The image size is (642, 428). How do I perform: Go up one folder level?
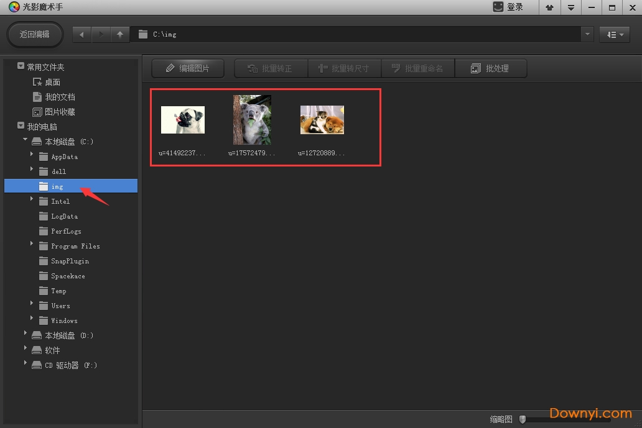(x=120, y=35)
